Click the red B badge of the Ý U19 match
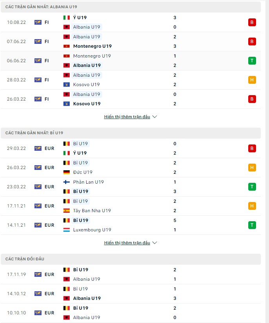The height and width of the screenshot is (323, 269). click(252, 22)
